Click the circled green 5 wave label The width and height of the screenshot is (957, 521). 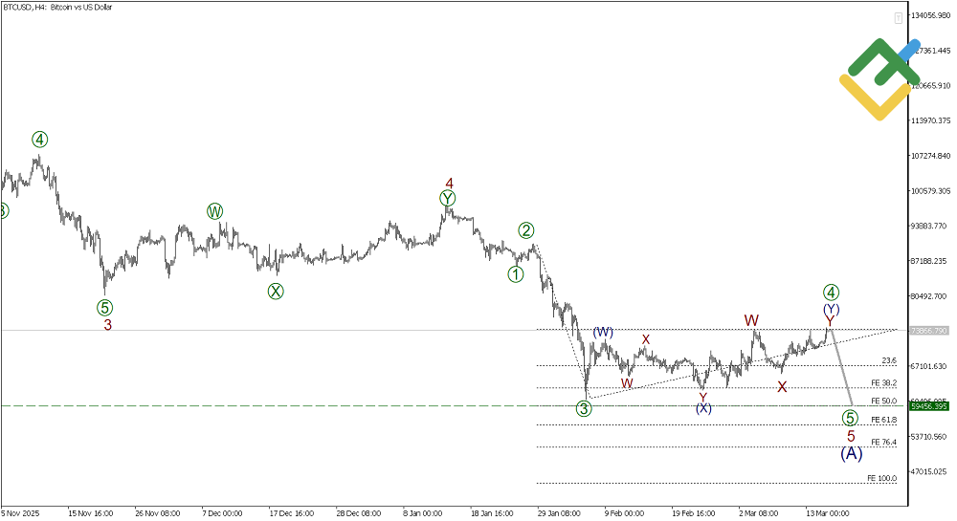pos(850,418)
